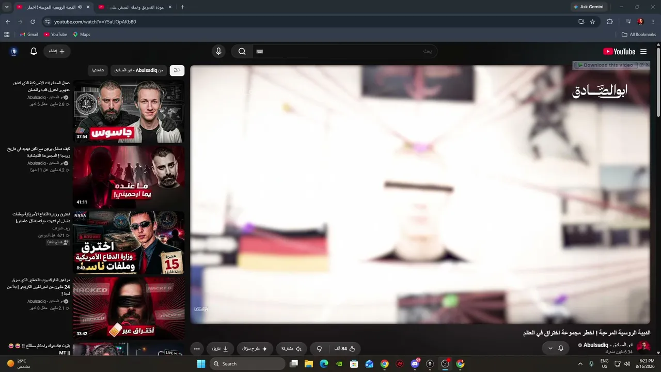Share the video using مشاركة button
This screenshot has height=372, width=661.
tap(291, 349)
